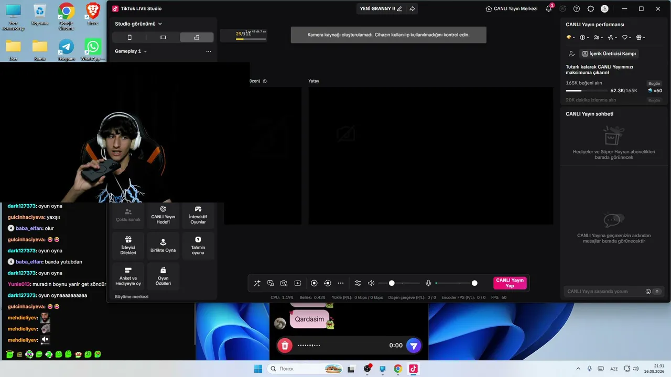Open the Windows Start menu
The height and width of the screenshot is (377, 671).
[x=258, y=369]
